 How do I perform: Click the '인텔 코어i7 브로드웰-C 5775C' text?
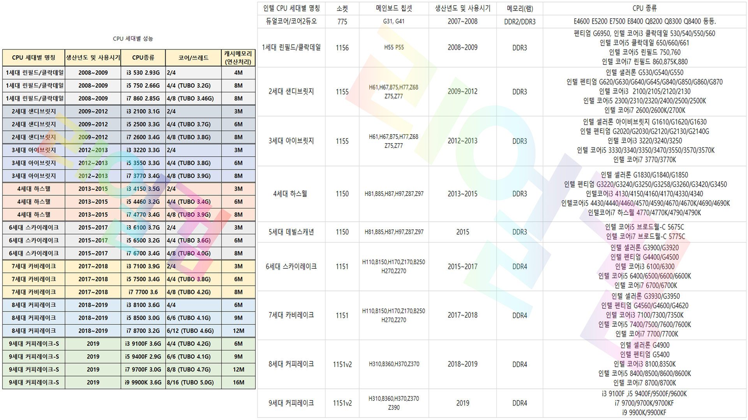click(645, 236)
